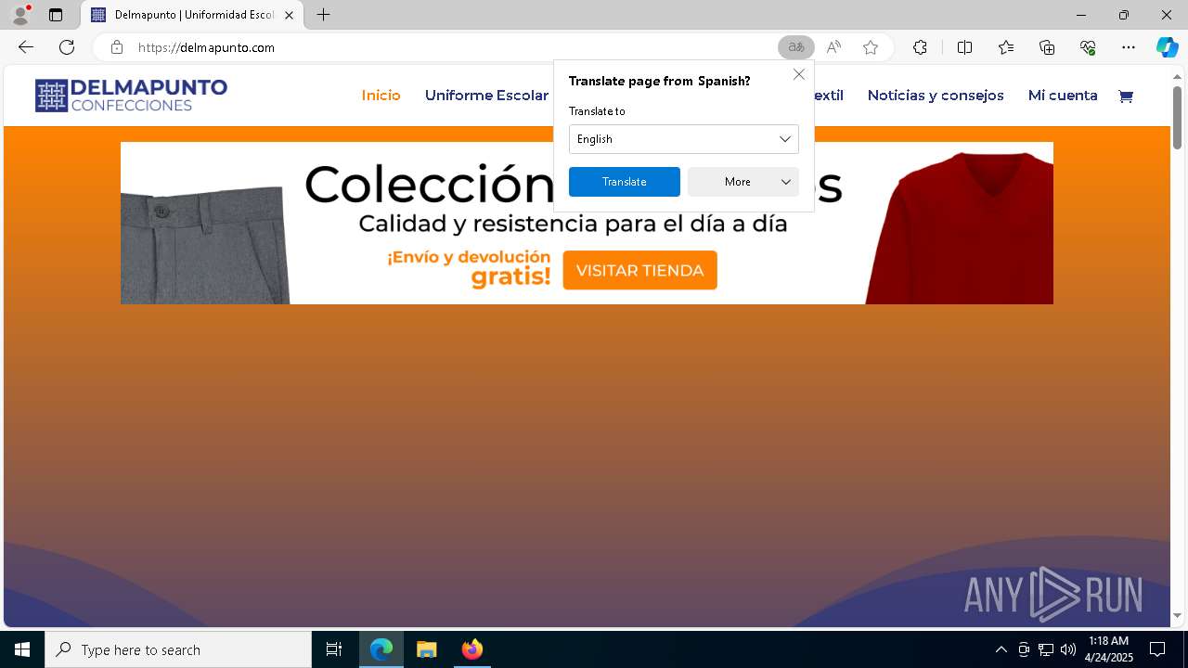
Task: Open Uniforme Escolar menu item
Action: 486,96
